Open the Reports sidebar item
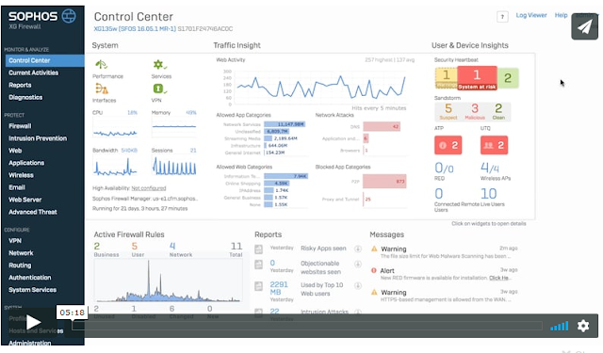This screenshot has height=353, width=603. click(x=20, y=85)
